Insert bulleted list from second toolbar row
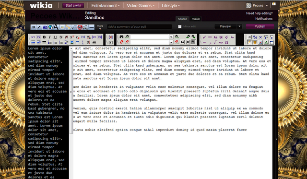 50,42
